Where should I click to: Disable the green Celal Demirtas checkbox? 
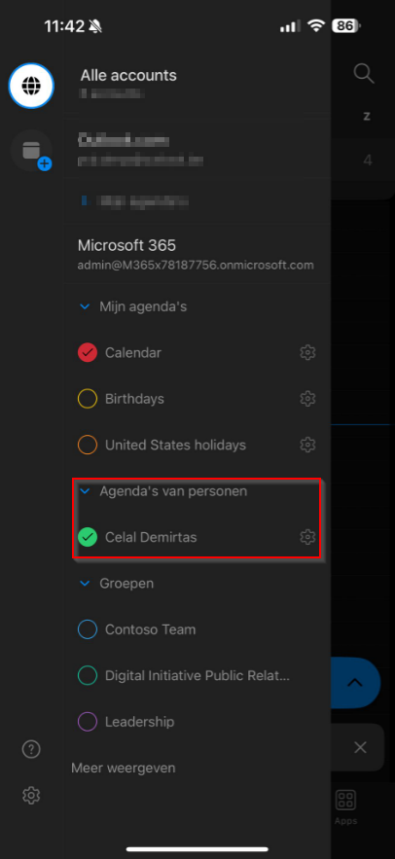[88, 537]
